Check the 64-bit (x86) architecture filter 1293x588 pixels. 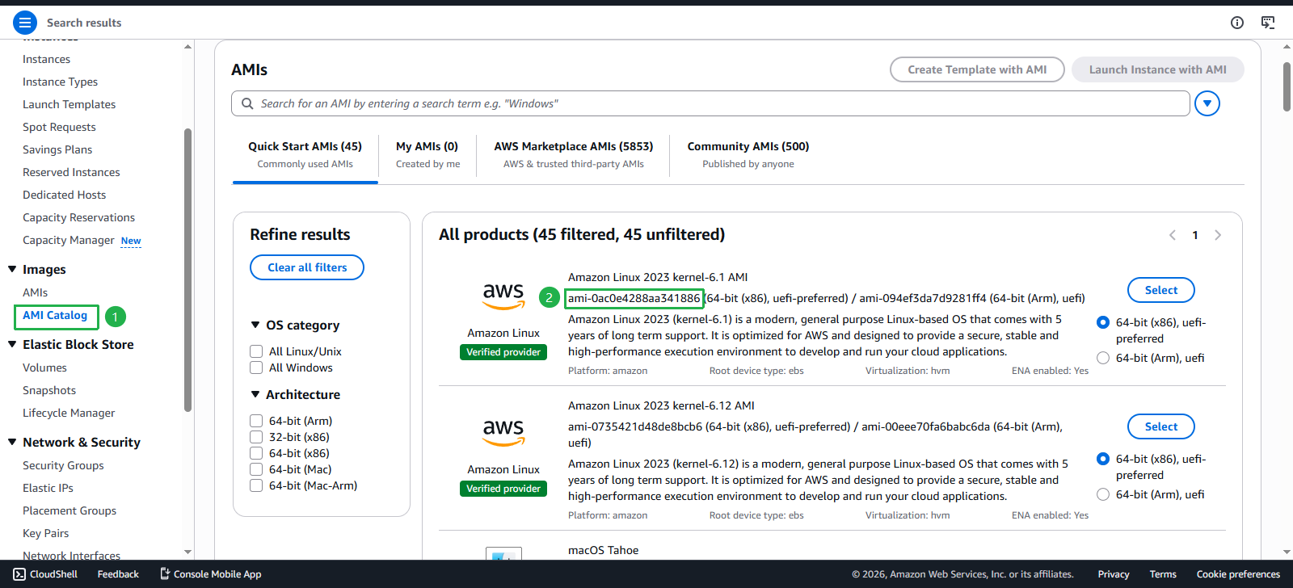point(256,453)
